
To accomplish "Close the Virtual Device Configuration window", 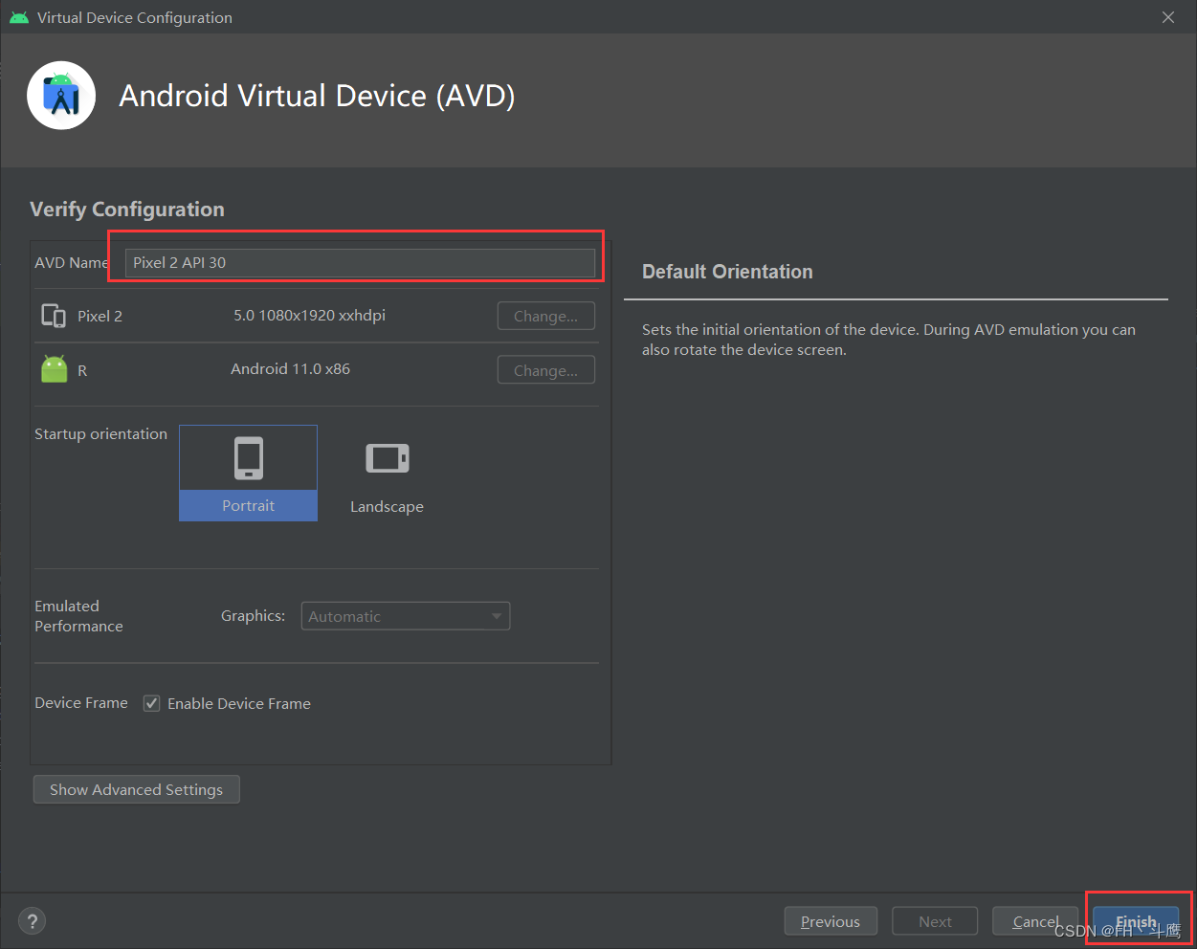I will pos(1168,17).
